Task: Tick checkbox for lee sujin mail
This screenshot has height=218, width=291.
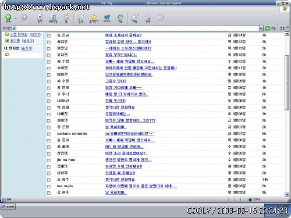Action: tap(49, 187)
